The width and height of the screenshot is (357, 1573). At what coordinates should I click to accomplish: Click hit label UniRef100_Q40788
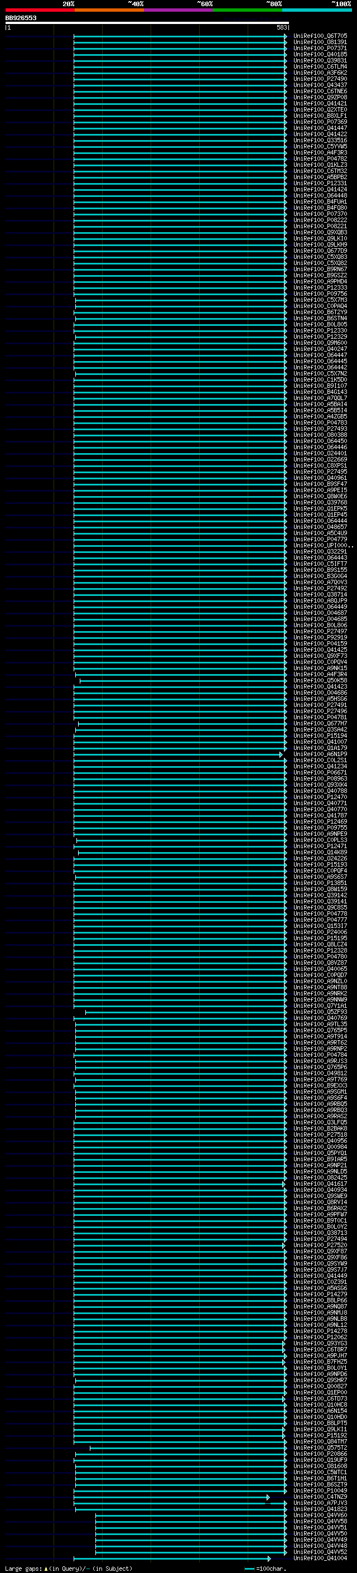click(x=320, y=791)
